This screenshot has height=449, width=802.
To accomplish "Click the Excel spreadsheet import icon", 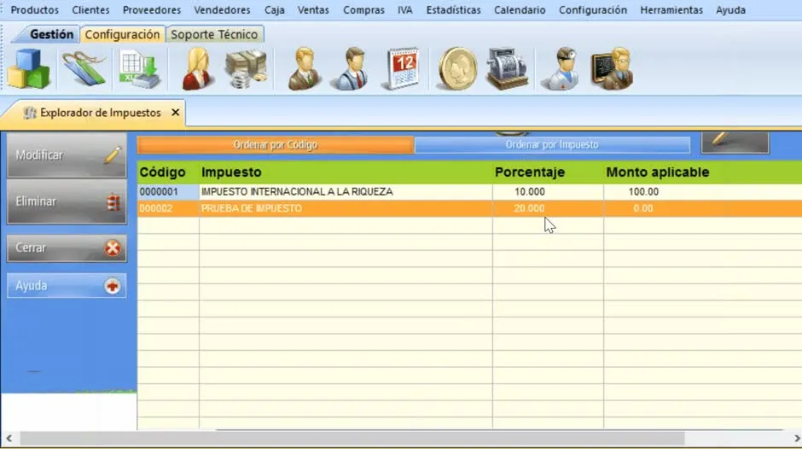I will (140, 68).
